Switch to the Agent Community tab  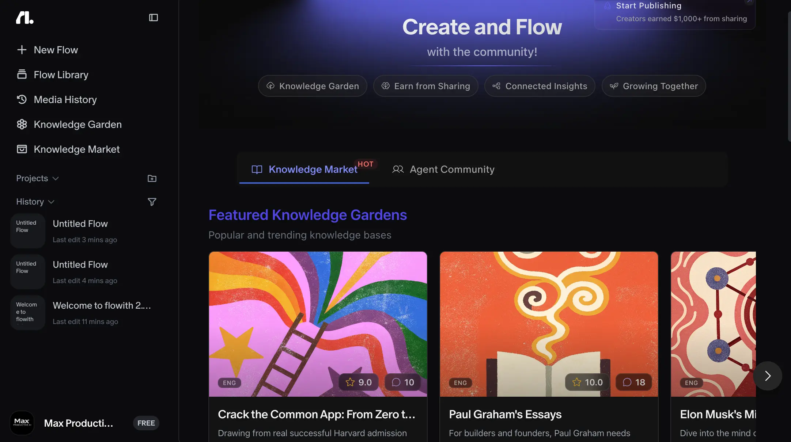443,169
